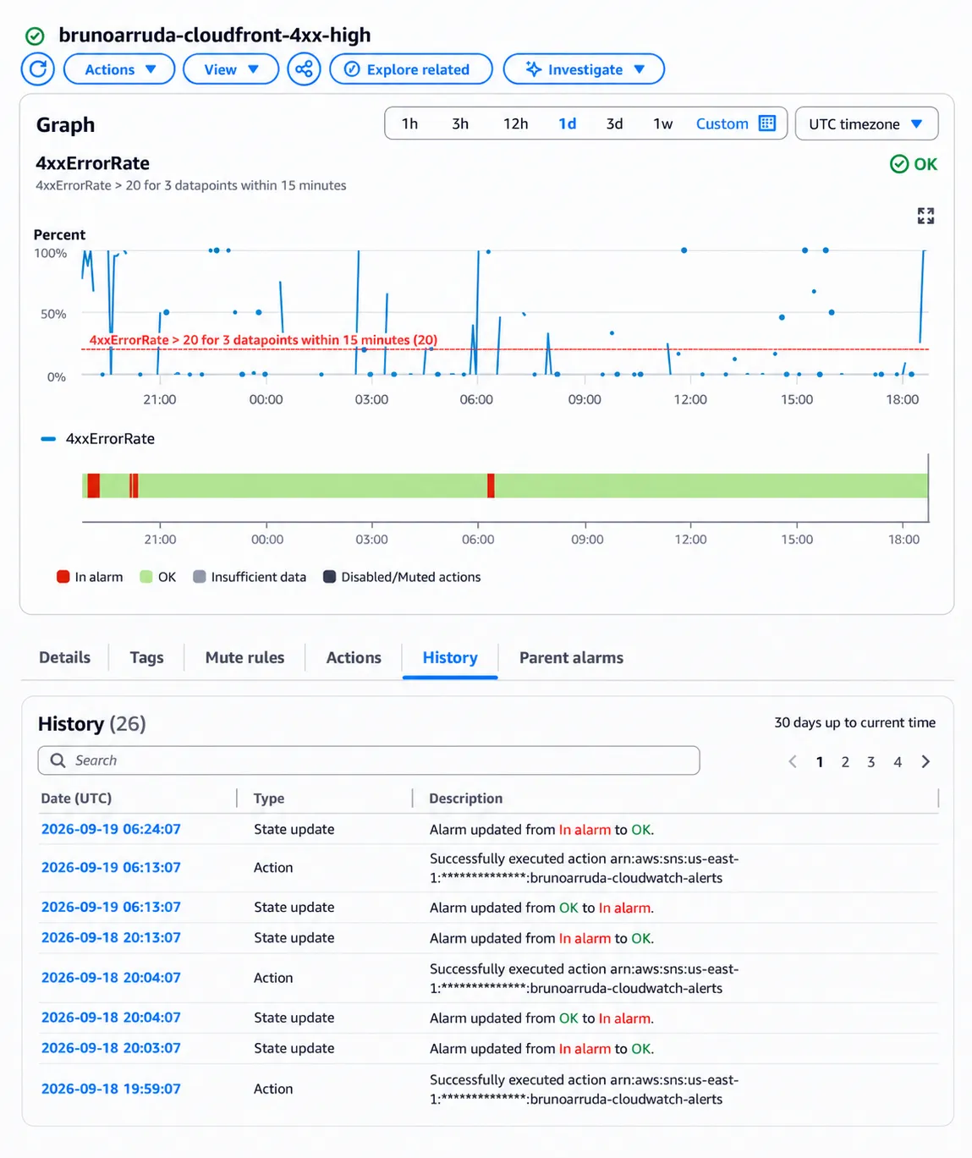The height and width of the screenshot is (1158, 972).
Task: Click the alarm title brunoarruda-cloudfront-4xx-high
Action: click(214, 35)
